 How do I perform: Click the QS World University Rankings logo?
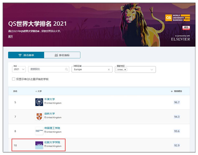point(178,18)
